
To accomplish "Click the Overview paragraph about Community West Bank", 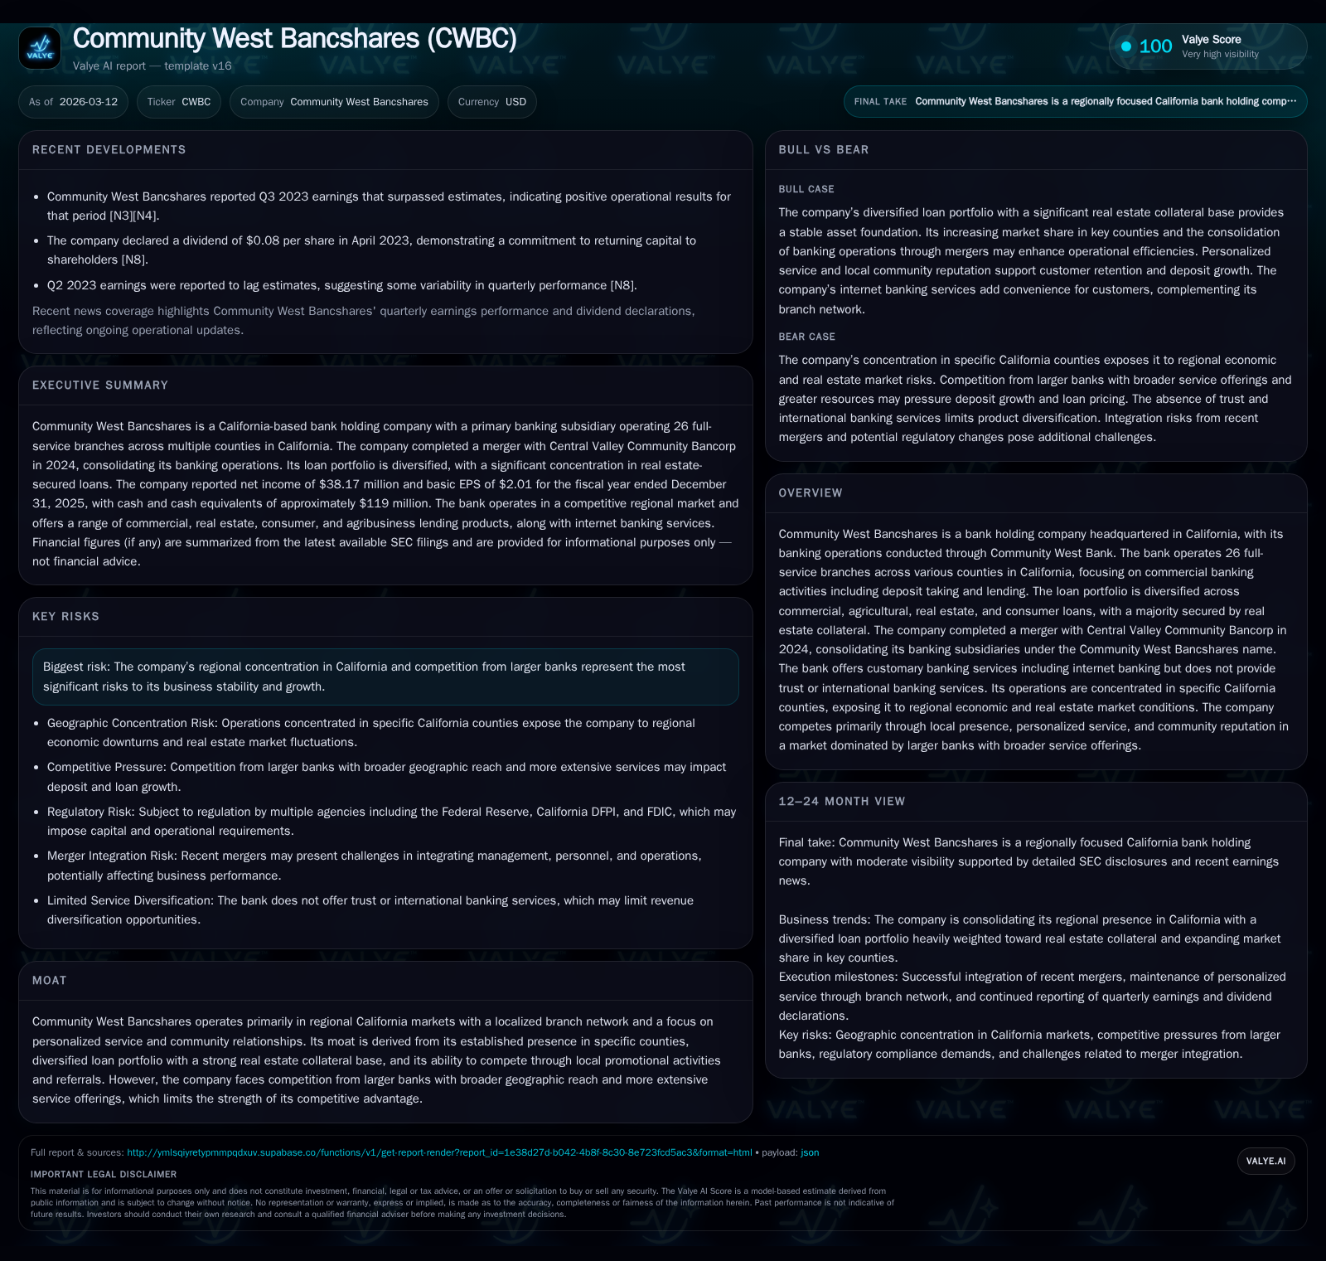I will pyautogui.click(x=1033, y=640).
